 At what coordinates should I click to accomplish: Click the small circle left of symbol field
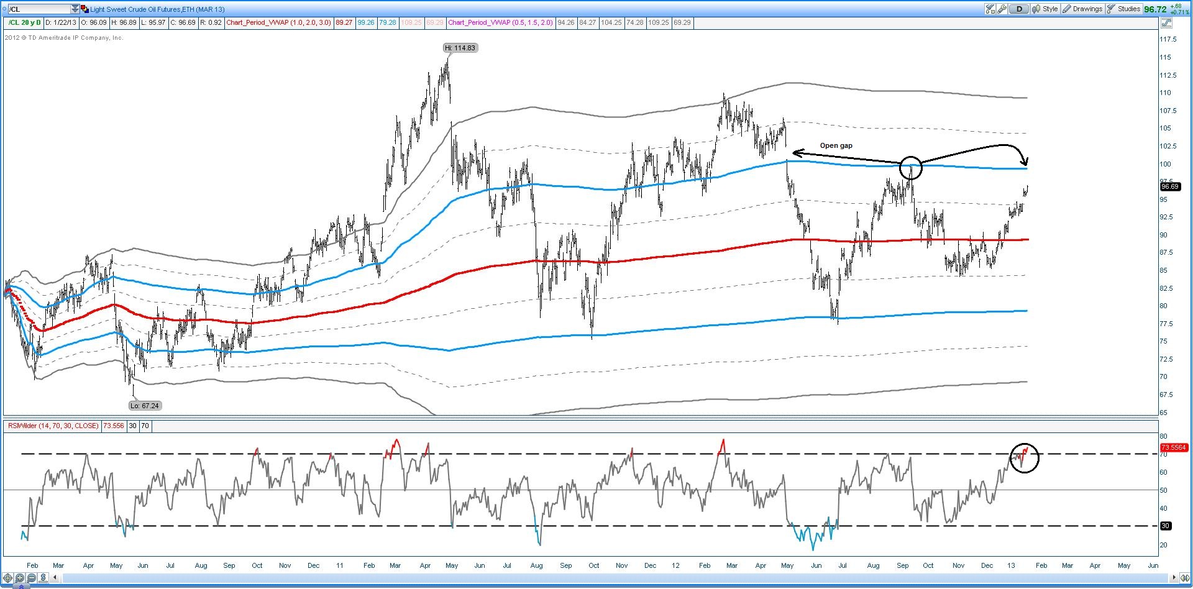click(x=3, y=9)
